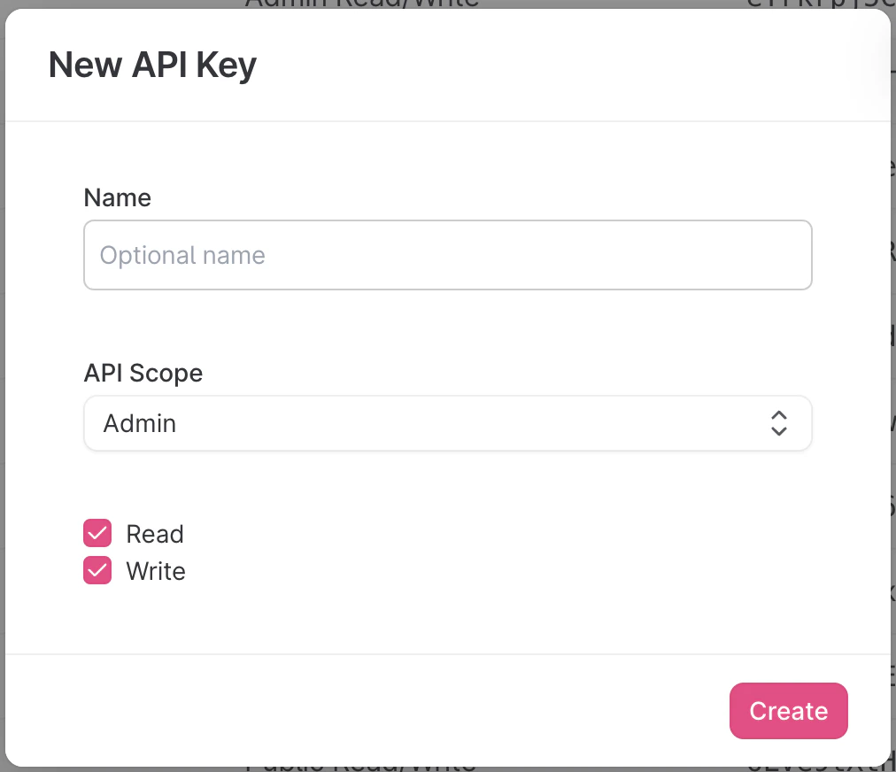The image size is (896, 772).
Task: Click the Optional name input field
Action: click(x=448, y=255)
